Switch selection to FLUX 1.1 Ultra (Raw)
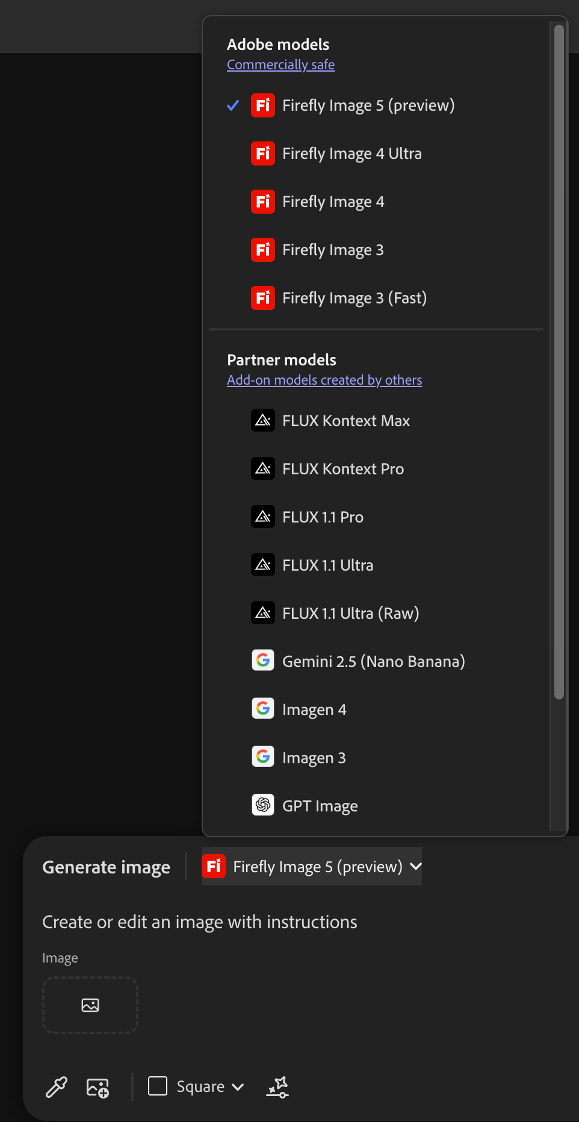The width and height of the screenshot is (579, 1122). pos(350,613)
